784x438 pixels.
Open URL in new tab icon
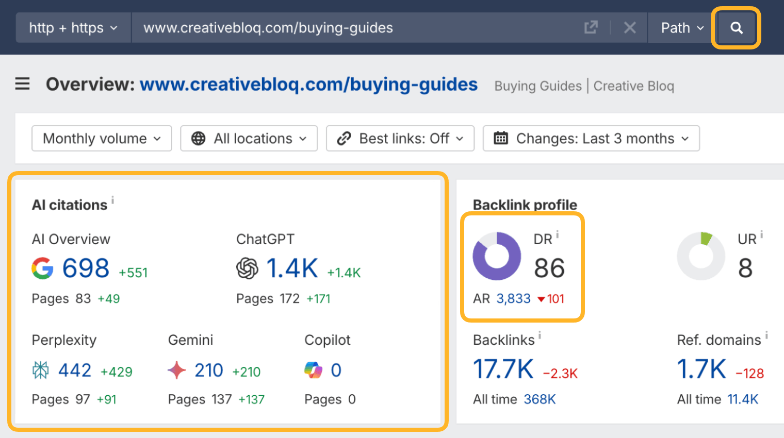pos(591,28)
